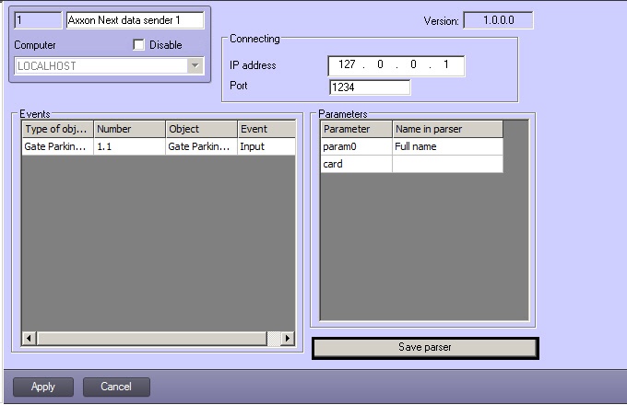This screenshot has width=627, height=405.
Task: Click the Input event cell
Action: pos(266,147)
